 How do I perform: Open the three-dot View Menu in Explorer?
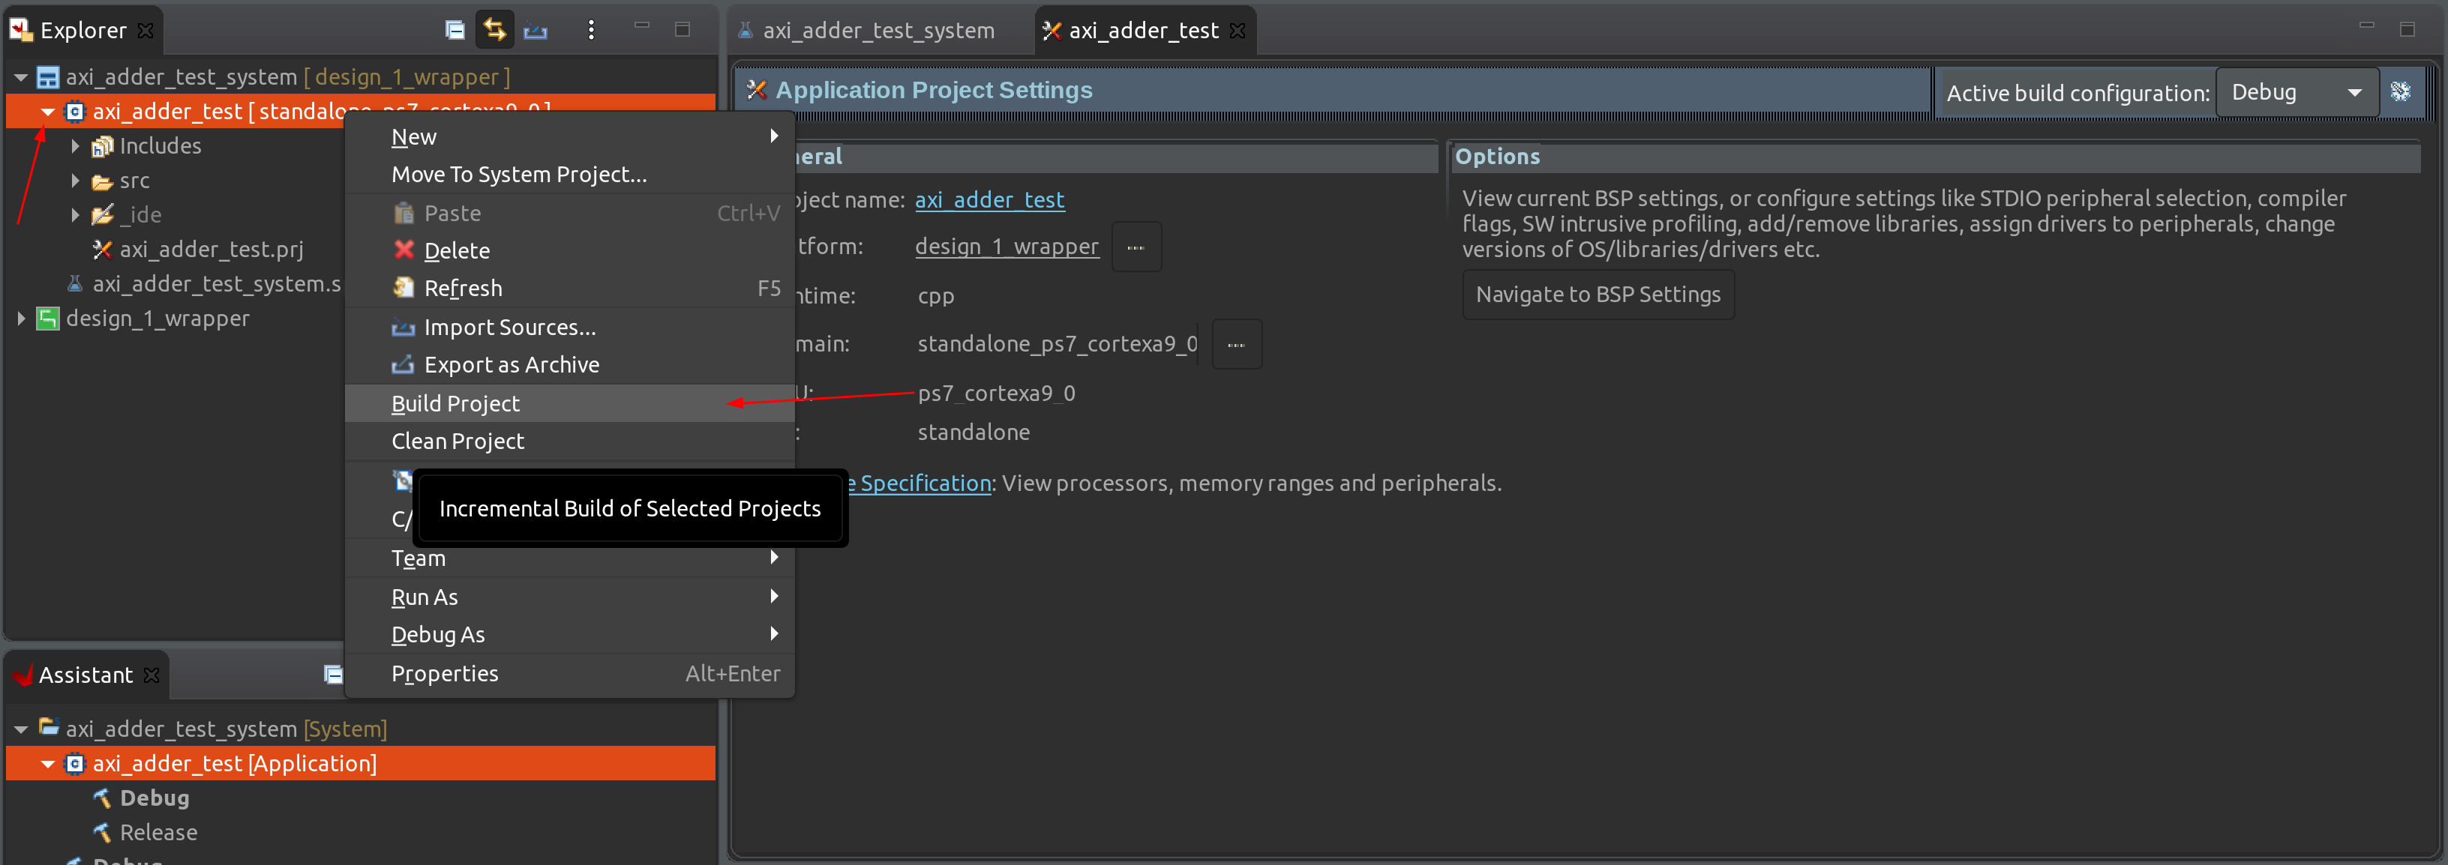tap(591, 29)
